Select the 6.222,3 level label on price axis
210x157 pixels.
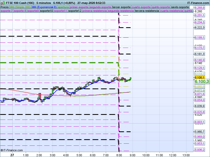coord(199,27)
